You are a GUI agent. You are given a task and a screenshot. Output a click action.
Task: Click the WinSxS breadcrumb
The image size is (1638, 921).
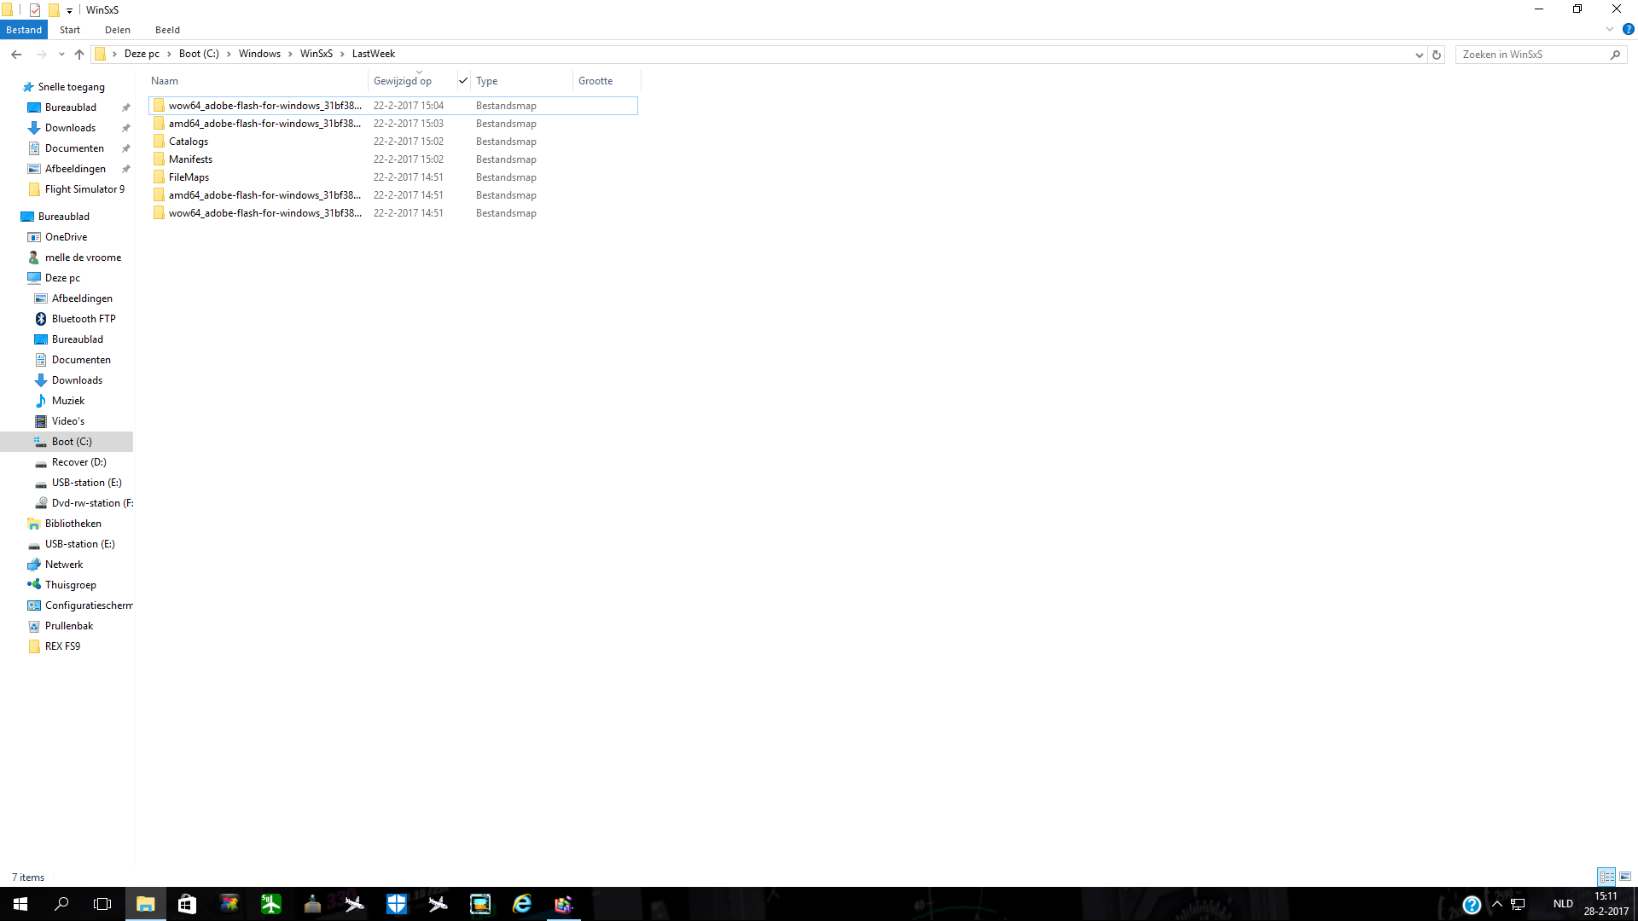point(317,54)
